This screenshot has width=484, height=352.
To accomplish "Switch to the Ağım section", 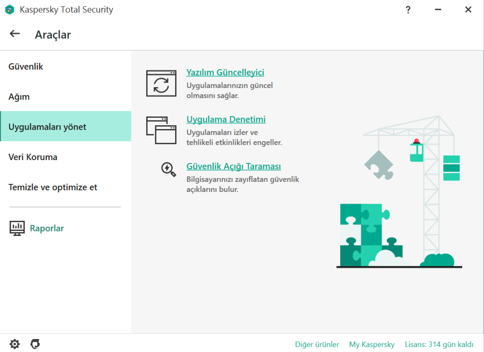I will pos(65,97).
